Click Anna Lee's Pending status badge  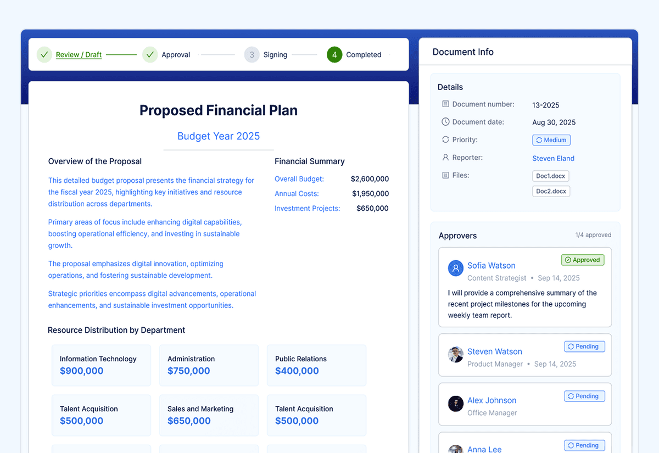[x=584, y=445]
